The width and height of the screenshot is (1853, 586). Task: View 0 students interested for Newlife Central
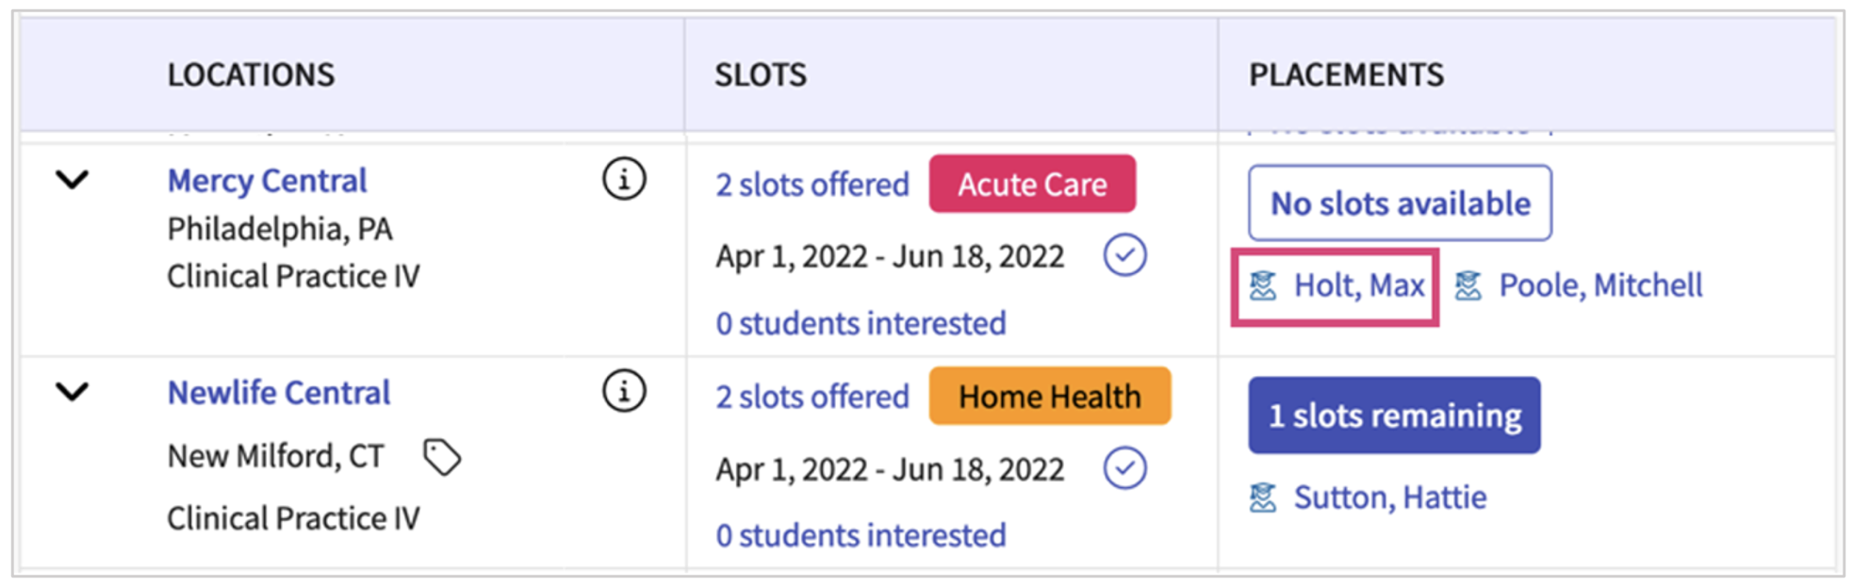point(861,535)
